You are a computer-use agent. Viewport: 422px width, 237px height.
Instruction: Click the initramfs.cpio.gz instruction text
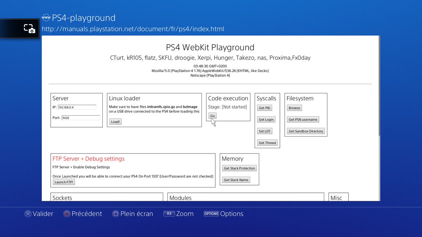[154, 109]
